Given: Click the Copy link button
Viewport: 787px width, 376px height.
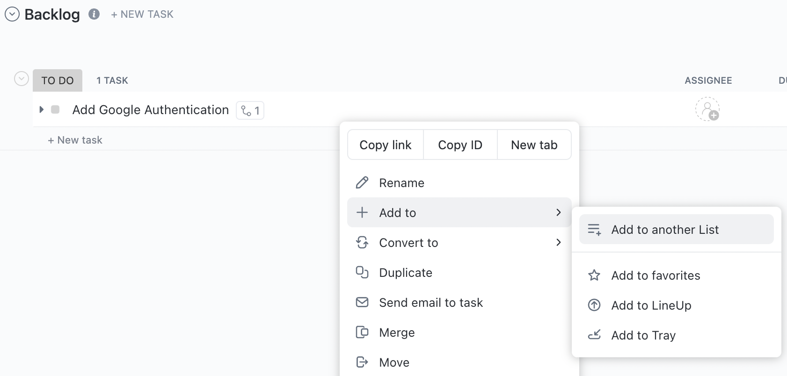Looking at the screenshot, I should 386,145.
